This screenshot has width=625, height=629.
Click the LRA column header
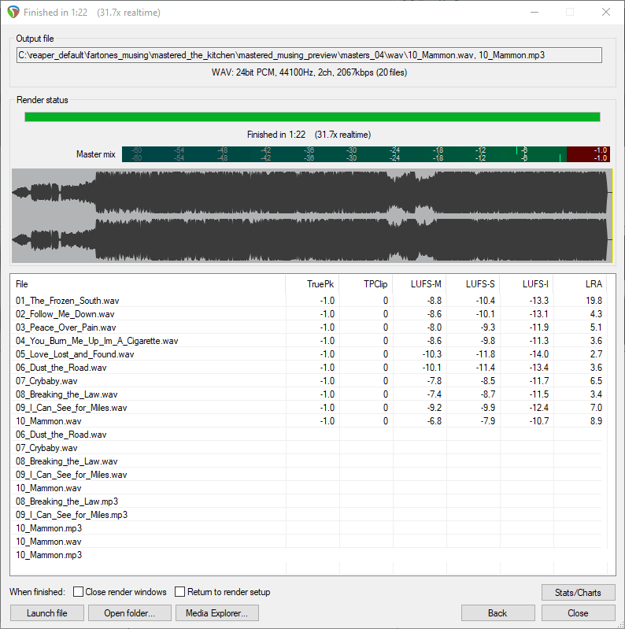579,283
